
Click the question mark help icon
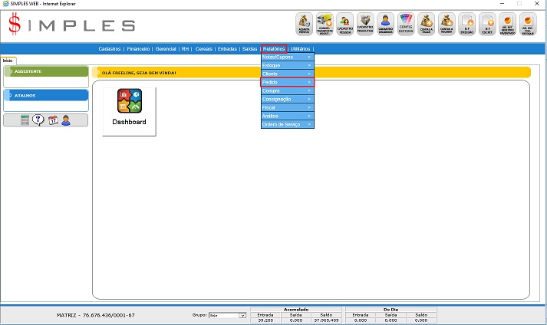(38, 120)
